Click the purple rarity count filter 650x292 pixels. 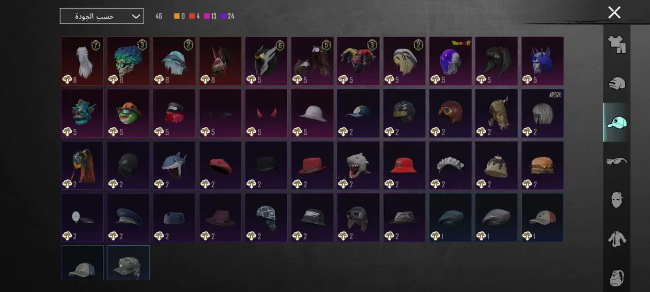point(227,16)
